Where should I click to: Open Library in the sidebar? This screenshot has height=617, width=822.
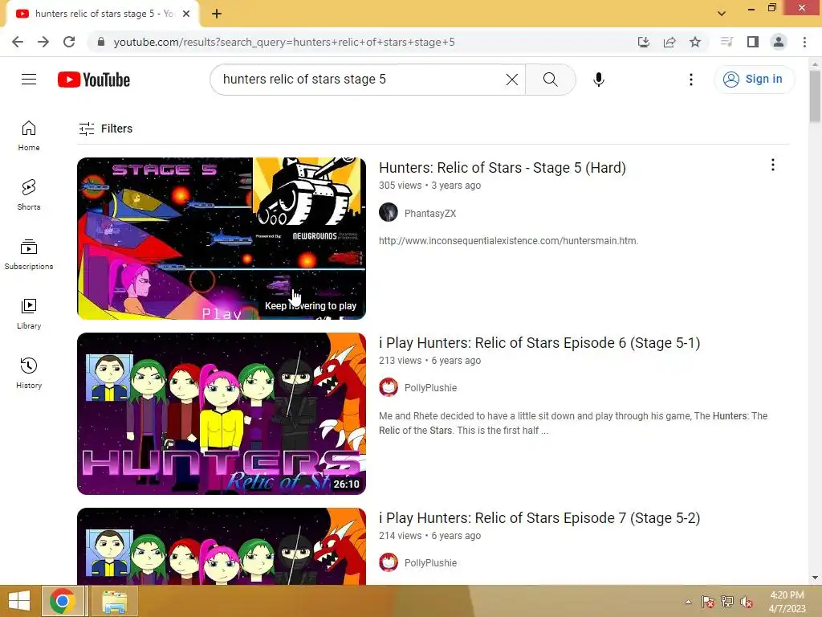point(29,314)
